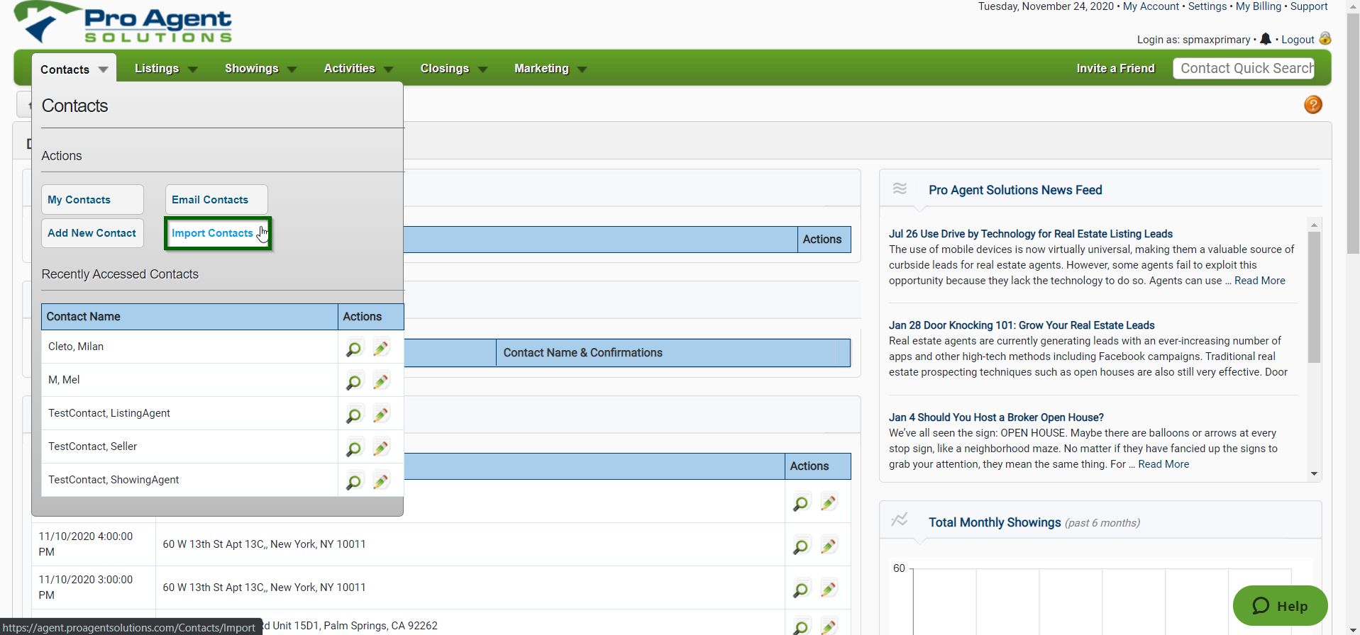Image resolution: width=1360 pixels, height=635 pixels.
Task: Select contact name Cleto, Milan
Action: point(76,347)
